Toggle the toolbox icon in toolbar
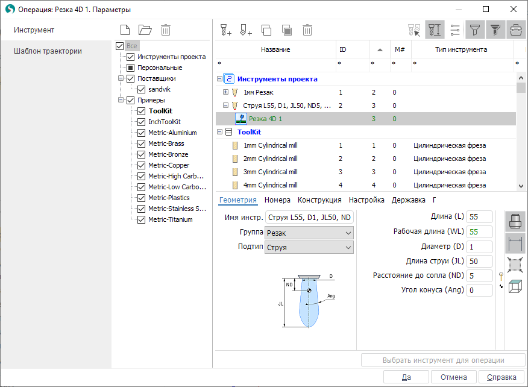The height and width of the screenshot is (387, 528). click(x=515, y=30)
